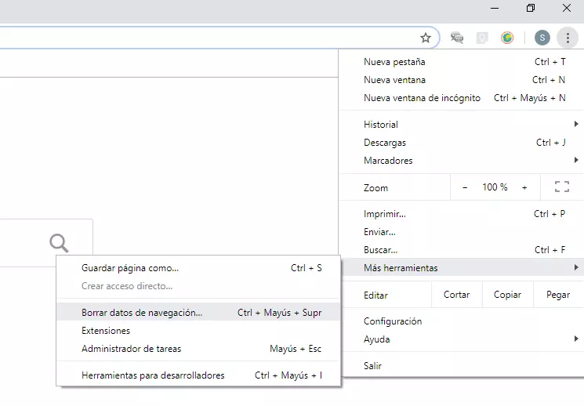The image size is (584, 406).
Task: Open Herramientas para desarrolladores
Action: [153, 375]
